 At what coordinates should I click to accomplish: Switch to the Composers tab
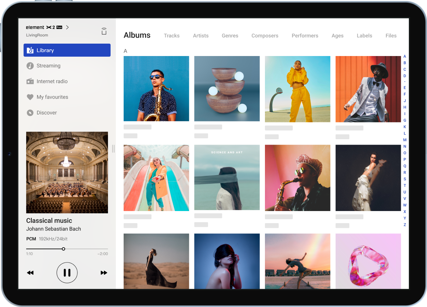click(265, 36)
